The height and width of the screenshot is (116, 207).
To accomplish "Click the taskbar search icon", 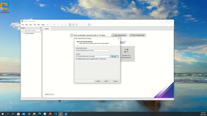I will coord(8,114).
